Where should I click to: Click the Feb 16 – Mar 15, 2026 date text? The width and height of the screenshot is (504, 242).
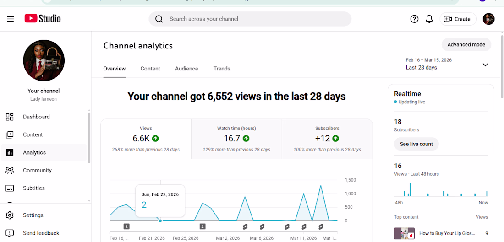429,60
